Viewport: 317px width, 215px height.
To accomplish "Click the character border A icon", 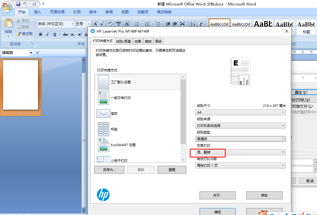I will (x=126, y=24).
